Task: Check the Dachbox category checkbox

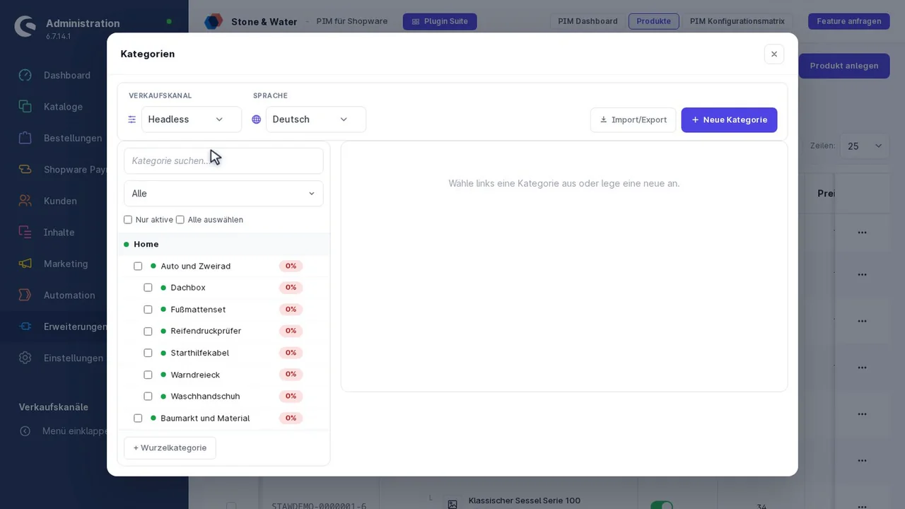Action: tap(148, 288)
